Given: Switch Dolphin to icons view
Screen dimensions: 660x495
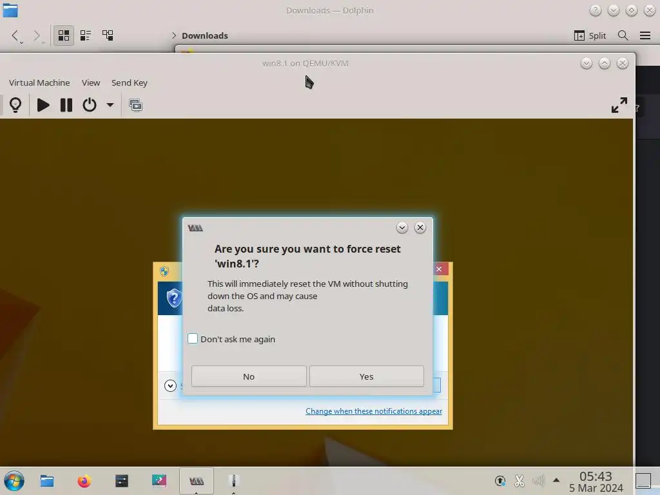Looking at the screenshot, I should [x=64, y=35].
